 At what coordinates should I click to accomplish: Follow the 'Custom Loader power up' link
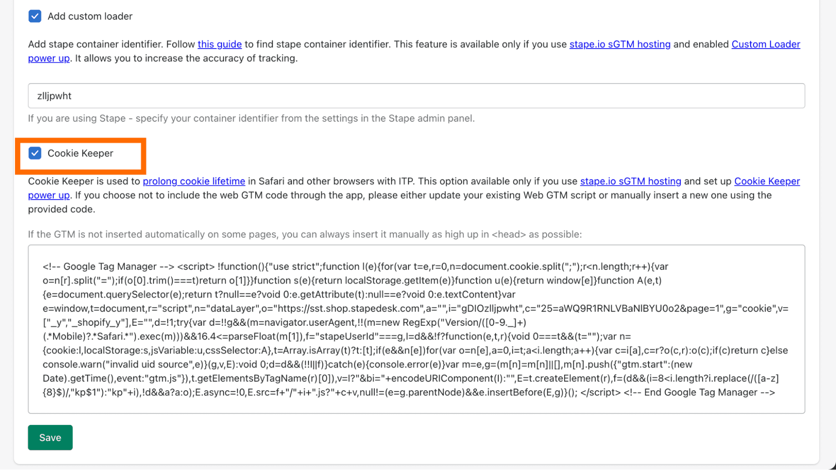[x=765, y=44]
